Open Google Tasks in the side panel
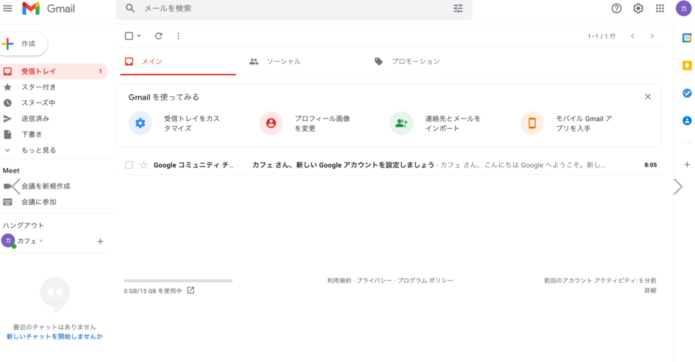Viewport: 695px width, 362px height. (686, 93)
